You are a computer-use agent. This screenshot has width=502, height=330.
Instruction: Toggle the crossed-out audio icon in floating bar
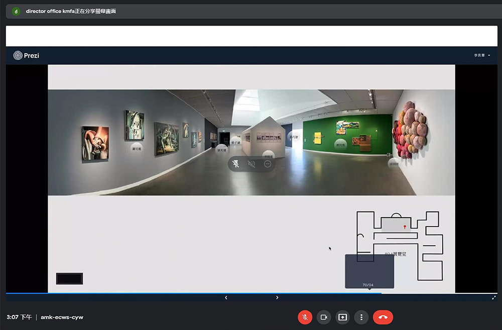(252, 164)
